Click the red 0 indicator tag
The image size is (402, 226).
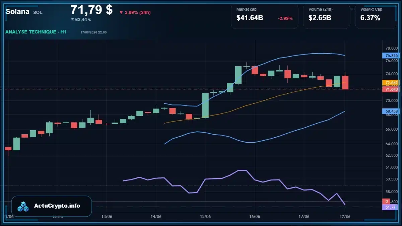pyautogui.click(x=386, y=202)
